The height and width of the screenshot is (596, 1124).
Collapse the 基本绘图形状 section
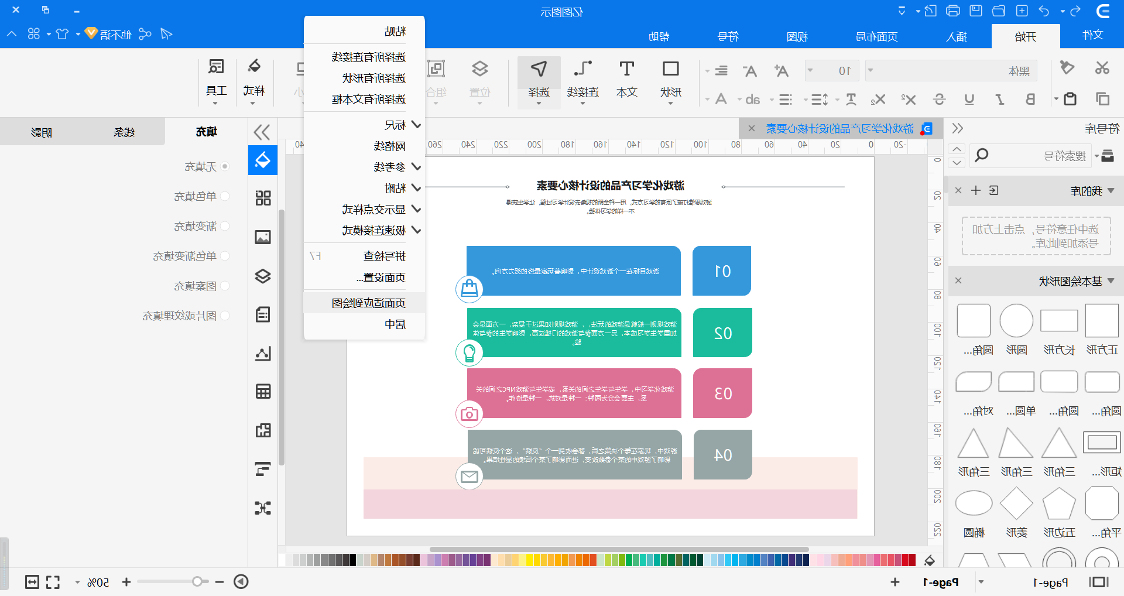pyautogui.click(x=1111, y=281)
